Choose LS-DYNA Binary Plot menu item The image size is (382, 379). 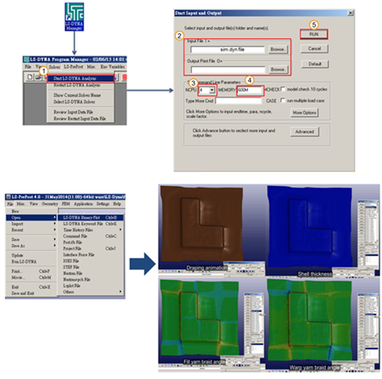[91, 217]
